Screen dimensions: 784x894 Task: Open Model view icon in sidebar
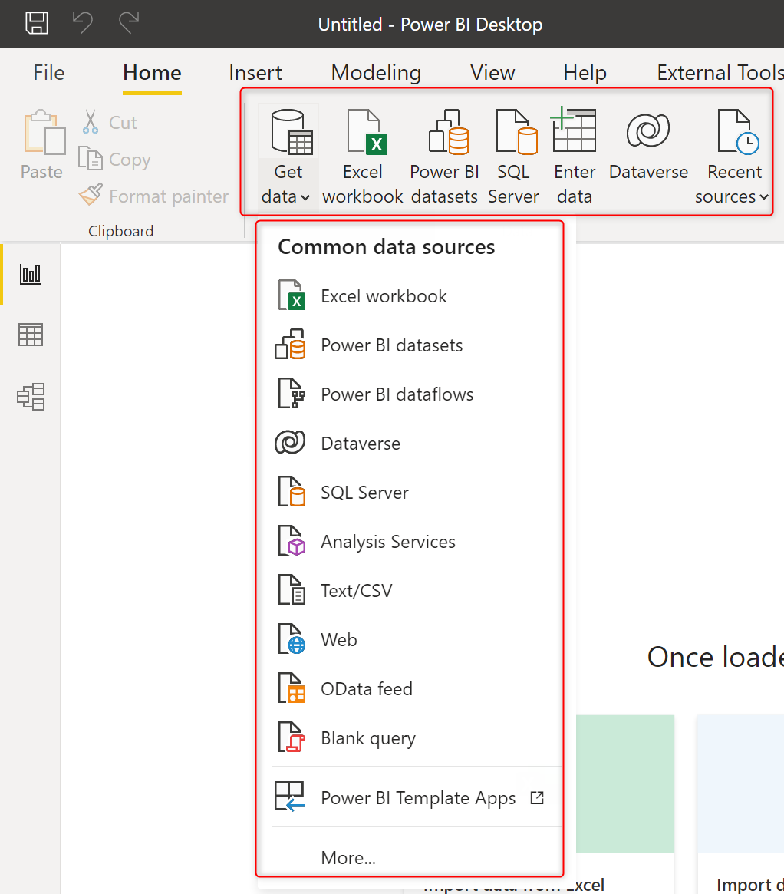click(x=31, y=397)
